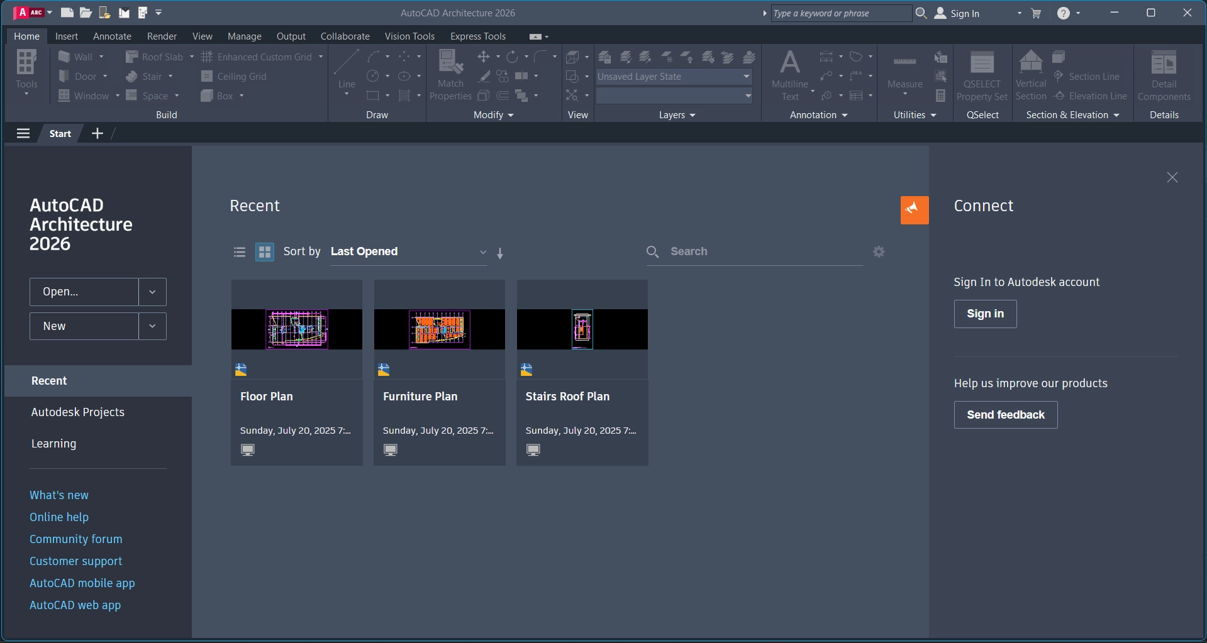Click the Quick Calculator icon in Utilities
Image resolution: width=1207 pixels, height=643 pixels.
click(940, 96)
